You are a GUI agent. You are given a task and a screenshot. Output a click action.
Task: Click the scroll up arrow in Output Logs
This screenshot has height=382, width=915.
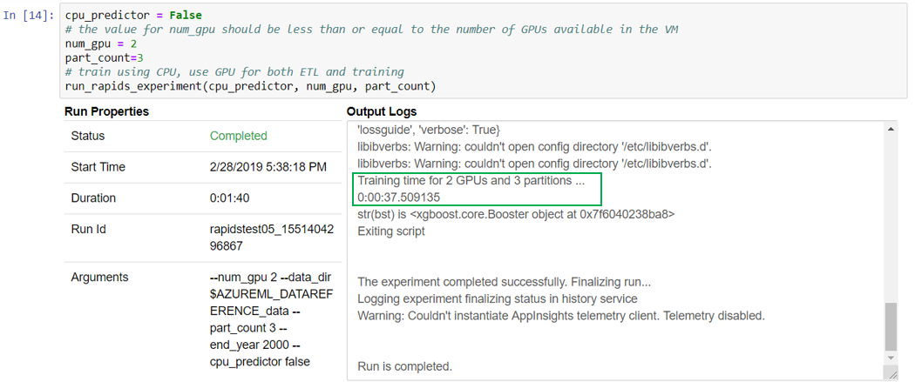[x=890, y=129]
